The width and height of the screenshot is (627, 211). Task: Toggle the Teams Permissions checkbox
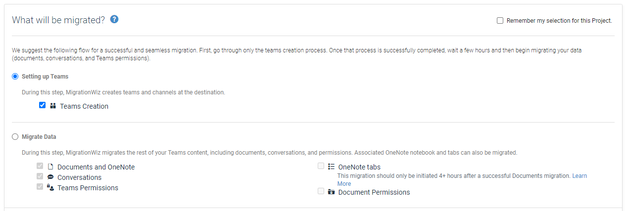click(x=40, y=187)
